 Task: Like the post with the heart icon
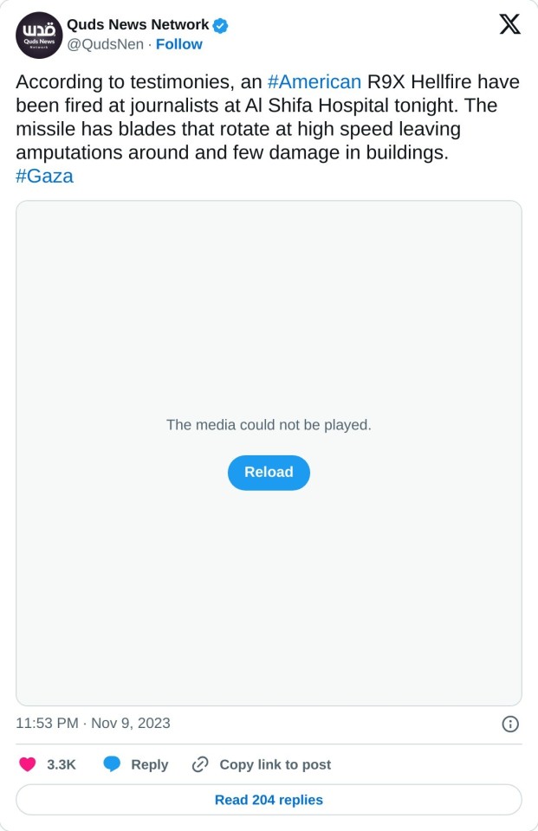28,764
